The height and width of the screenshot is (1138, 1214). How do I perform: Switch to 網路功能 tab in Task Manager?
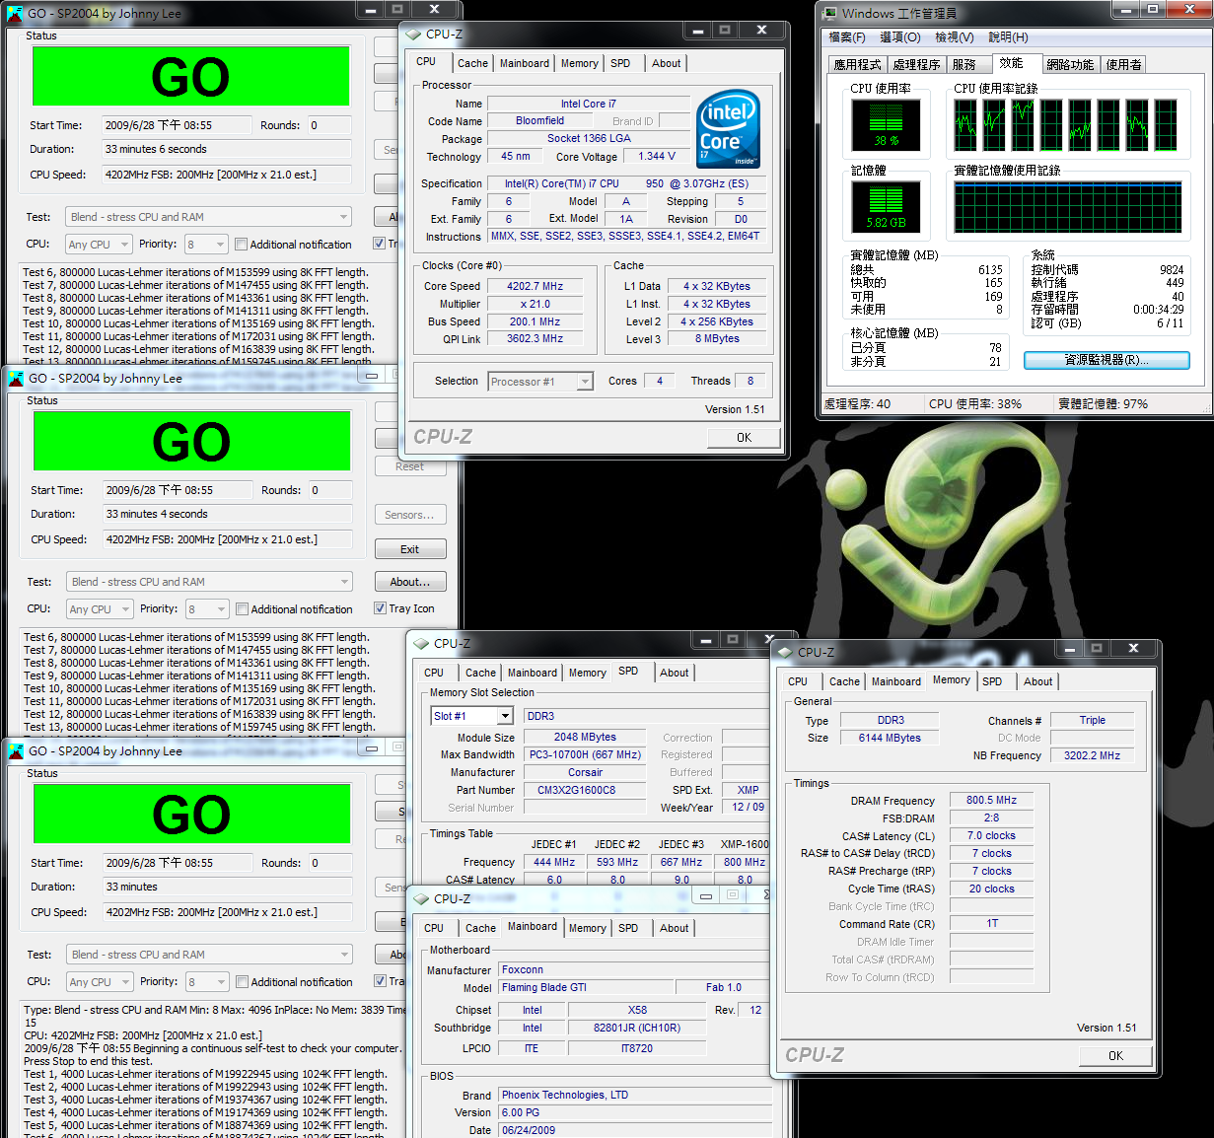(x=1070, y=65)
